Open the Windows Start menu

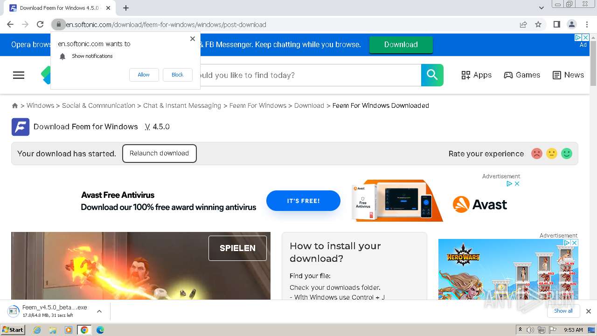13,330
